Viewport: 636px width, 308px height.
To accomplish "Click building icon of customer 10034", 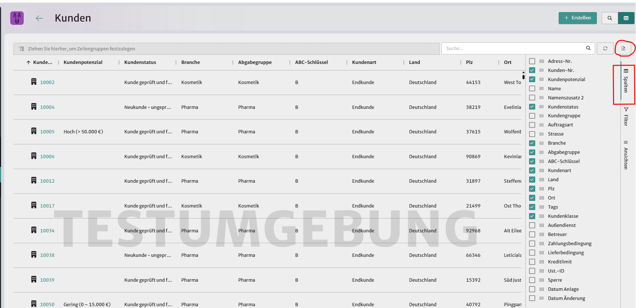I will coord(34,230).
